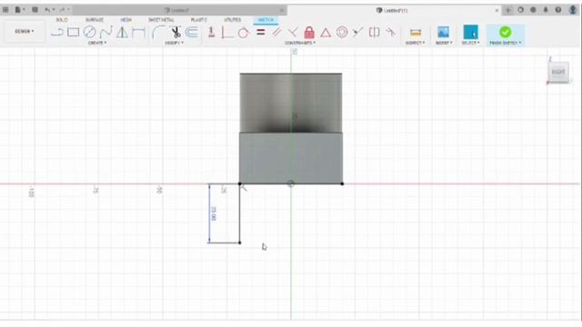Open the data panel grid icon
The image size is (582, 327).
point(5,10)
